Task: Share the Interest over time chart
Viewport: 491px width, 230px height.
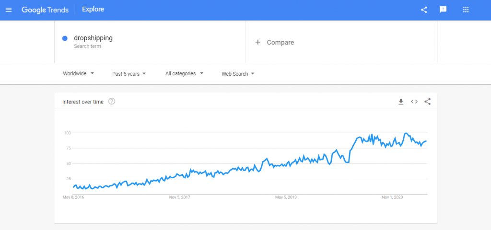Action: tap(427, 102)
